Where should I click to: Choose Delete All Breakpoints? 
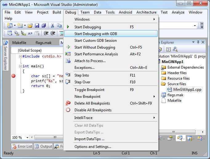111,103
